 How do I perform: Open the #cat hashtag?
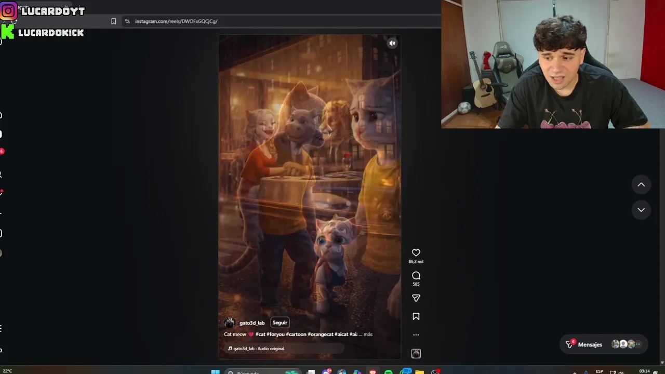[260, 335]
